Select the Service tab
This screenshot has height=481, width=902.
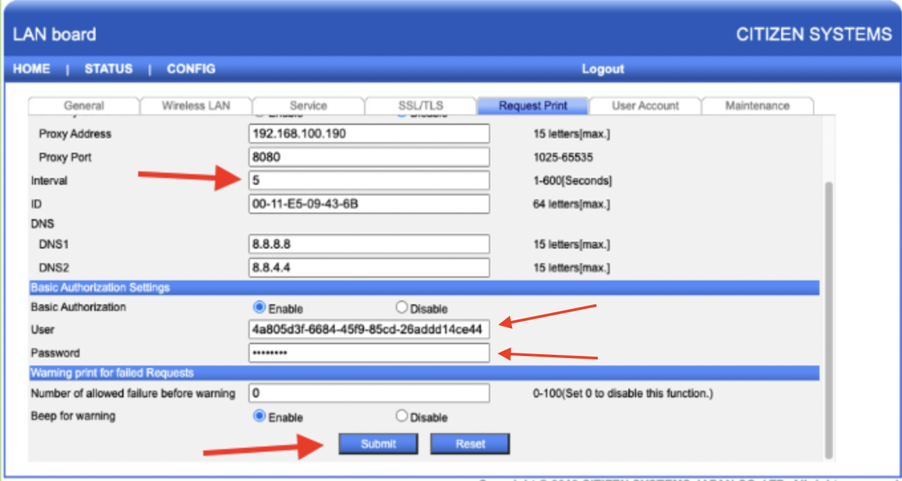pos(308,106)
